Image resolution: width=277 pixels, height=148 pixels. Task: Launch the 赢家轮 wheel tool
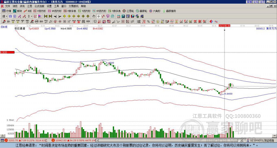point(141,11)
